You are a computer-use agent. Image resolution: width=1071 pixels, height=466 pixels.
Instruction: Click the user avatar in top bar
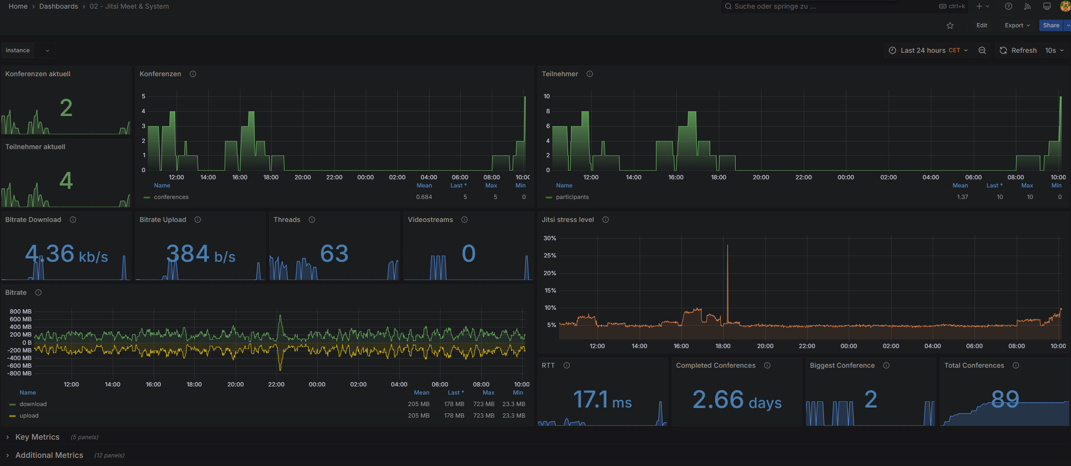[1065, 6]
